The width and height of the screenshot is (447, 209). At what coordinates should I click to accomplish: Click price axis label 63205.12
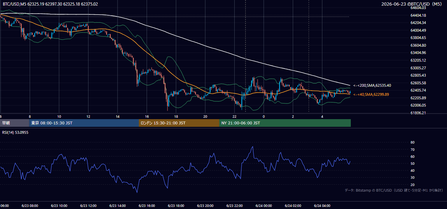click(x=418, y=60)
